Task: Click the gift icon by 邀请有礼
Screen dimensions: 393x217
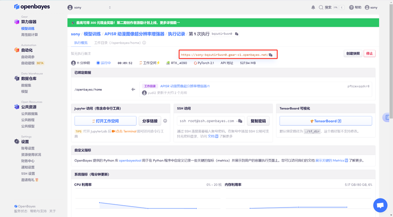Action: coord(37,180)
